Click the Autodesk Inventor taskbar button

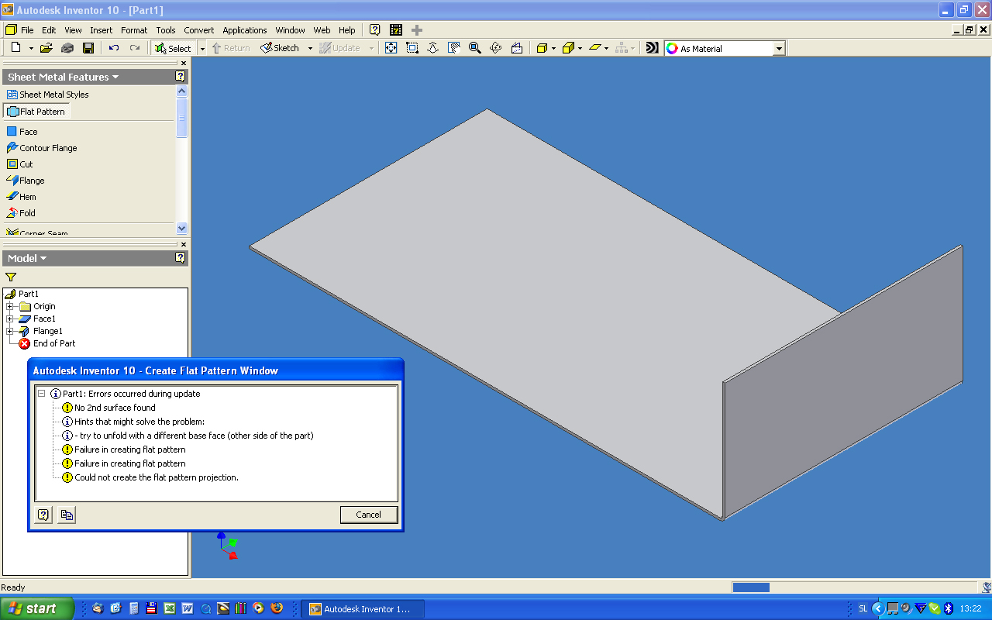point(362,608)
